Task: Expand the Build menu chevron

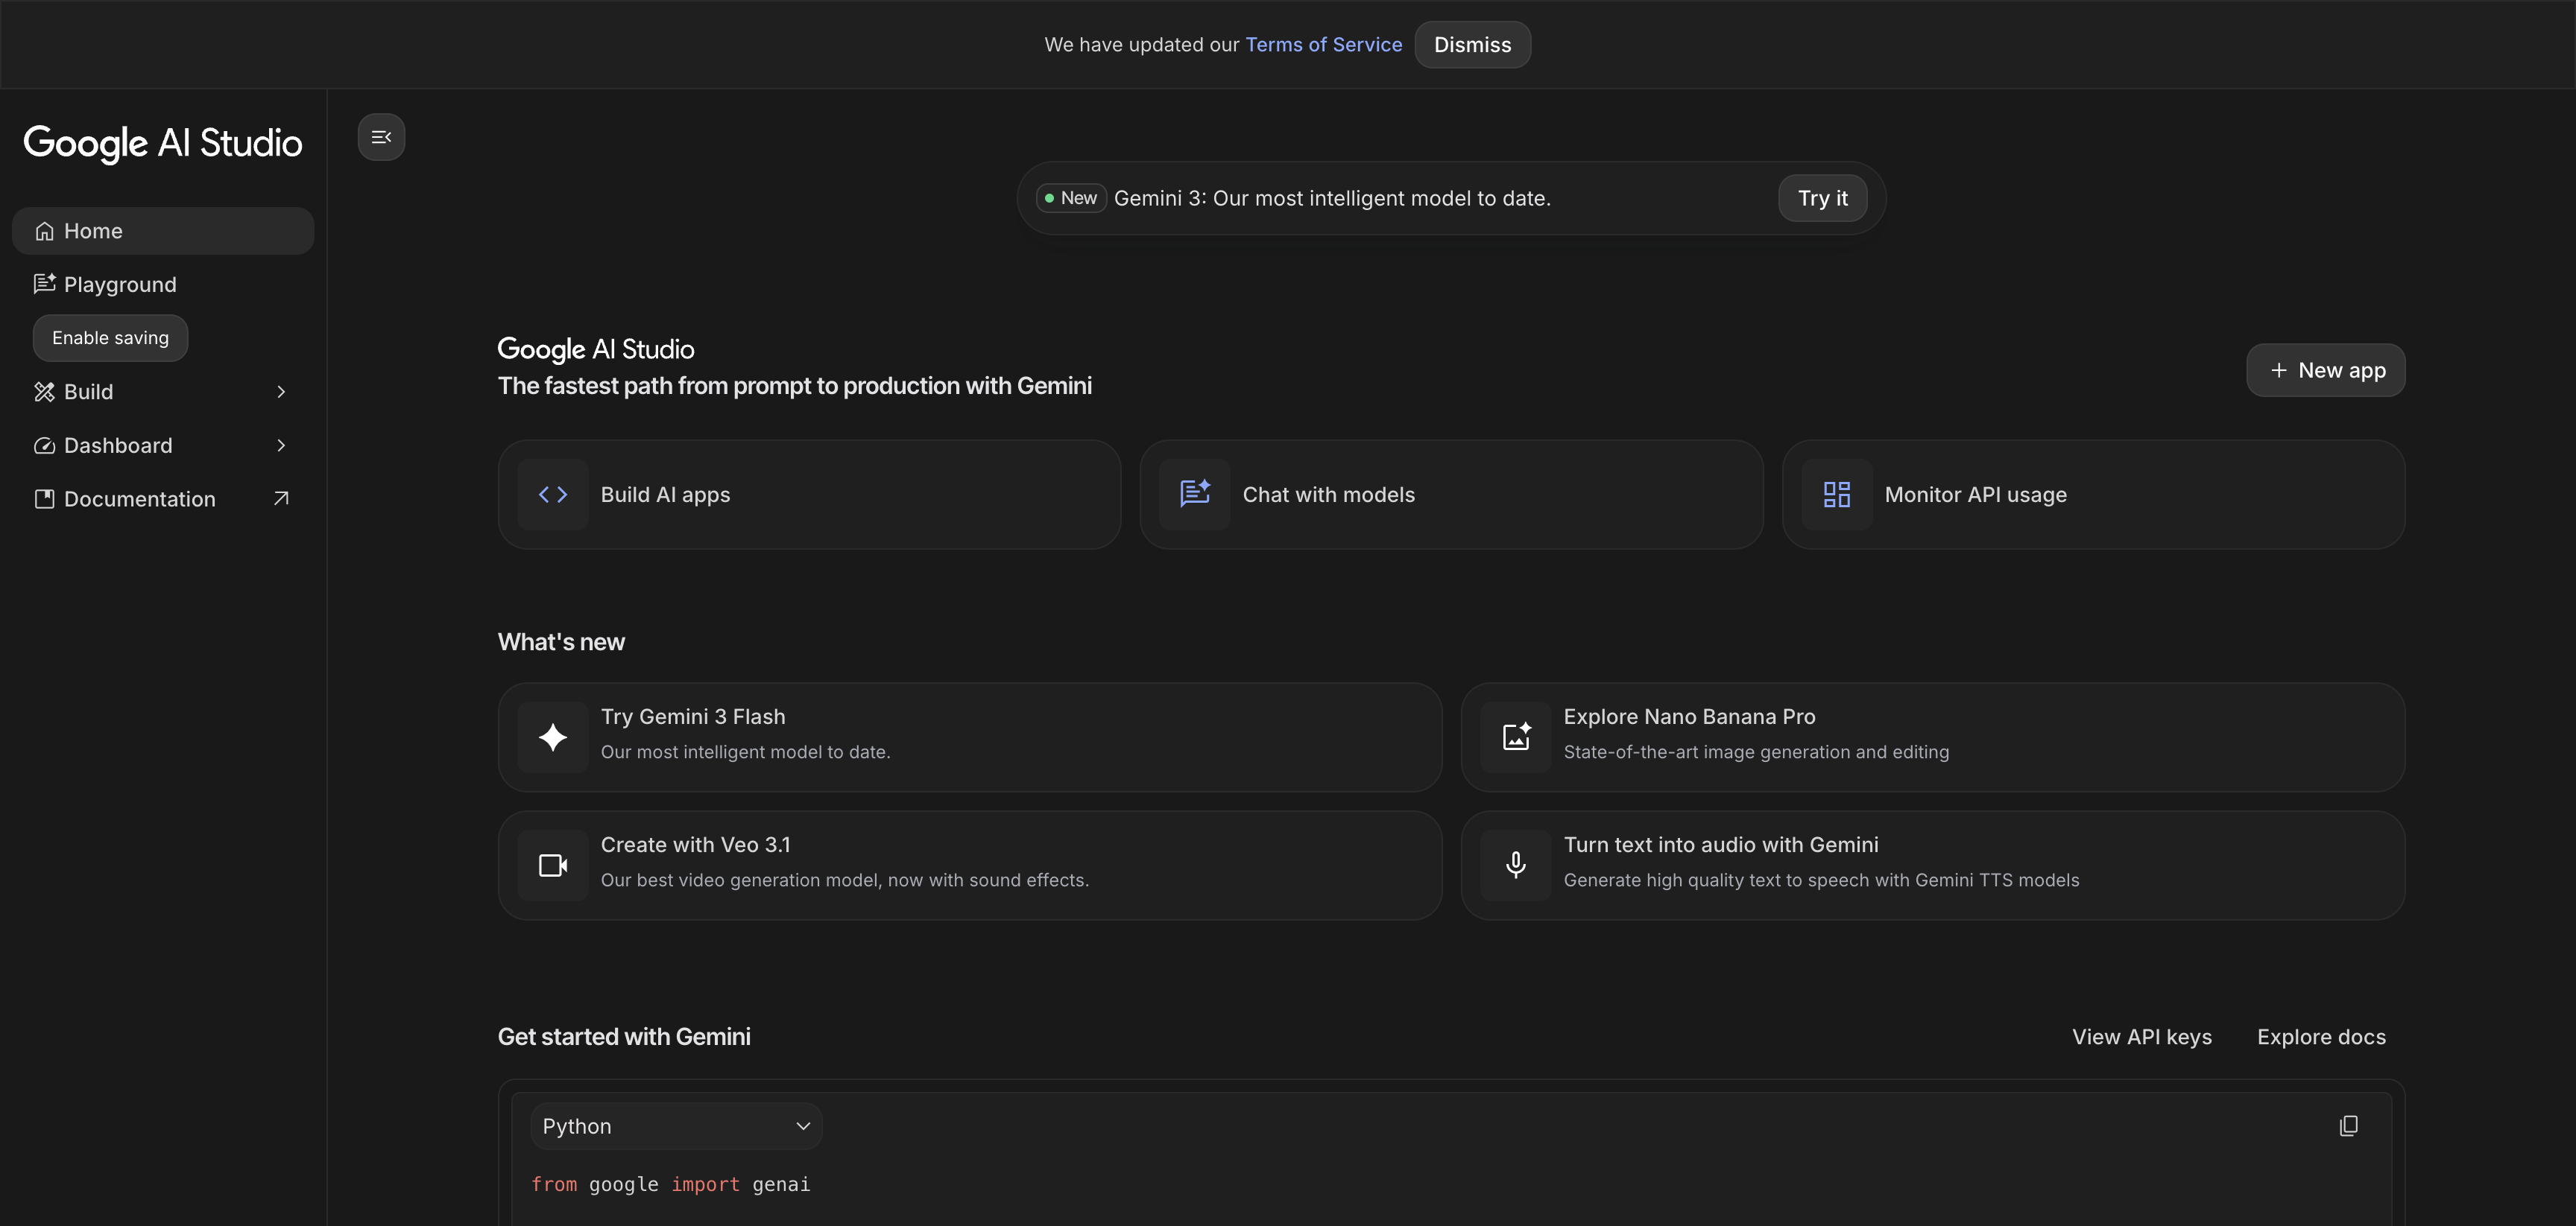Action: 281,392
